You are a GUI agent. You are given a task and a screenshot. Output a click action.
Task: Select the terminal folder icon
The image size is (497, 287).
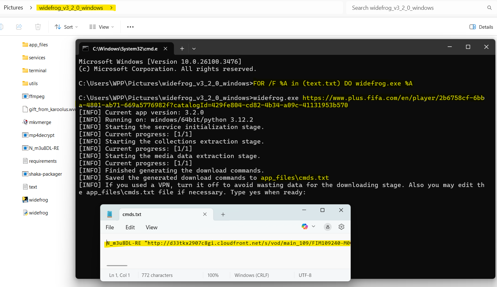(x=25, y=70)
